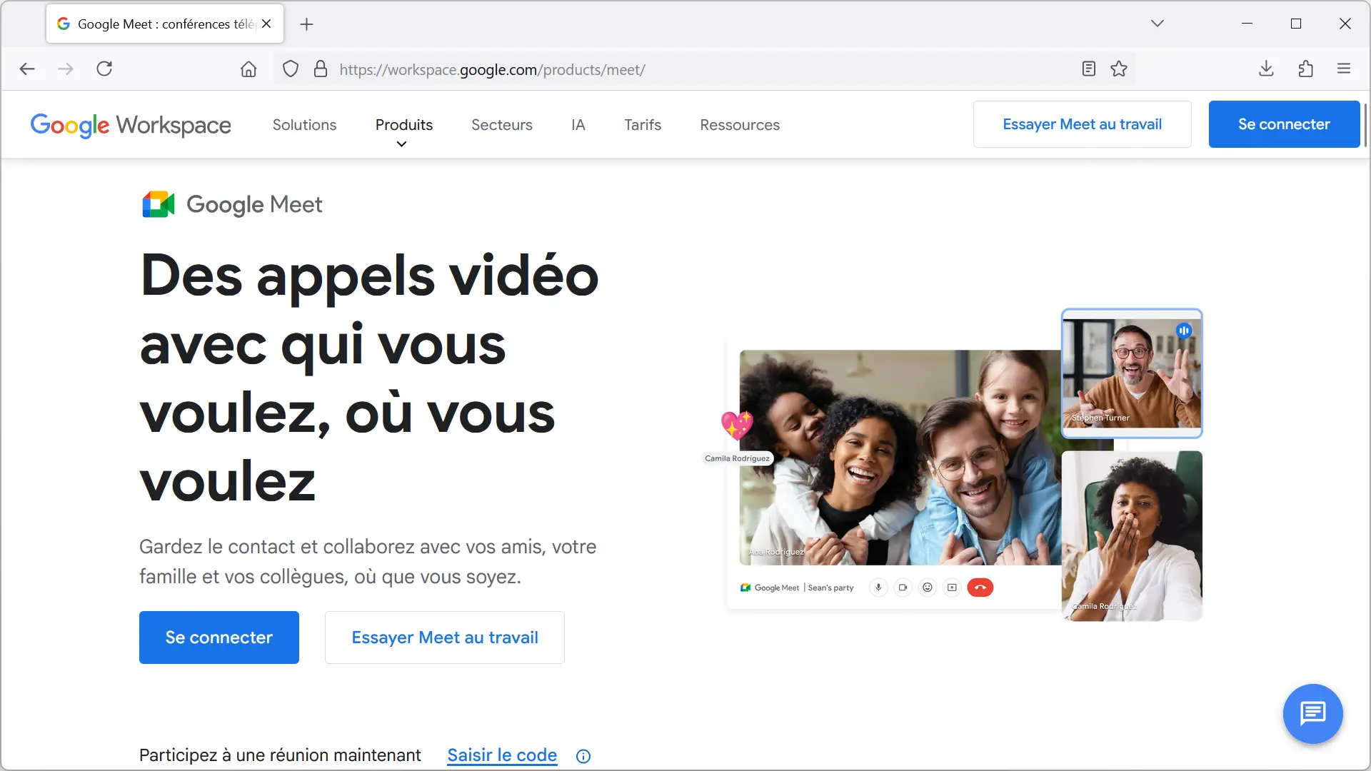Click the blue audio indicator on Stephen Turner

click(x=1184, y=331)
